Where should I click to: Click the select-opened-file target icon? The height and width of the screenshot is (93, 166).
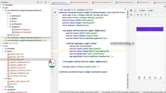tap(38, 2)
